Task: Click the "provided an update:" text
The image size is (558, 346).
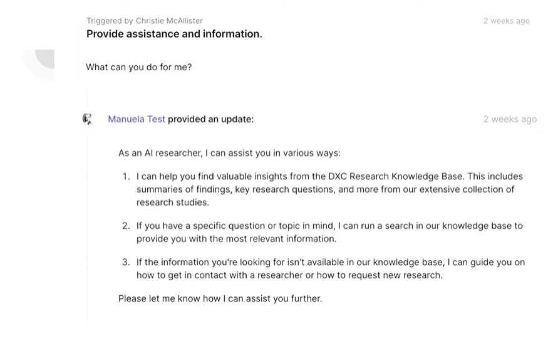Action: [211, 119]
